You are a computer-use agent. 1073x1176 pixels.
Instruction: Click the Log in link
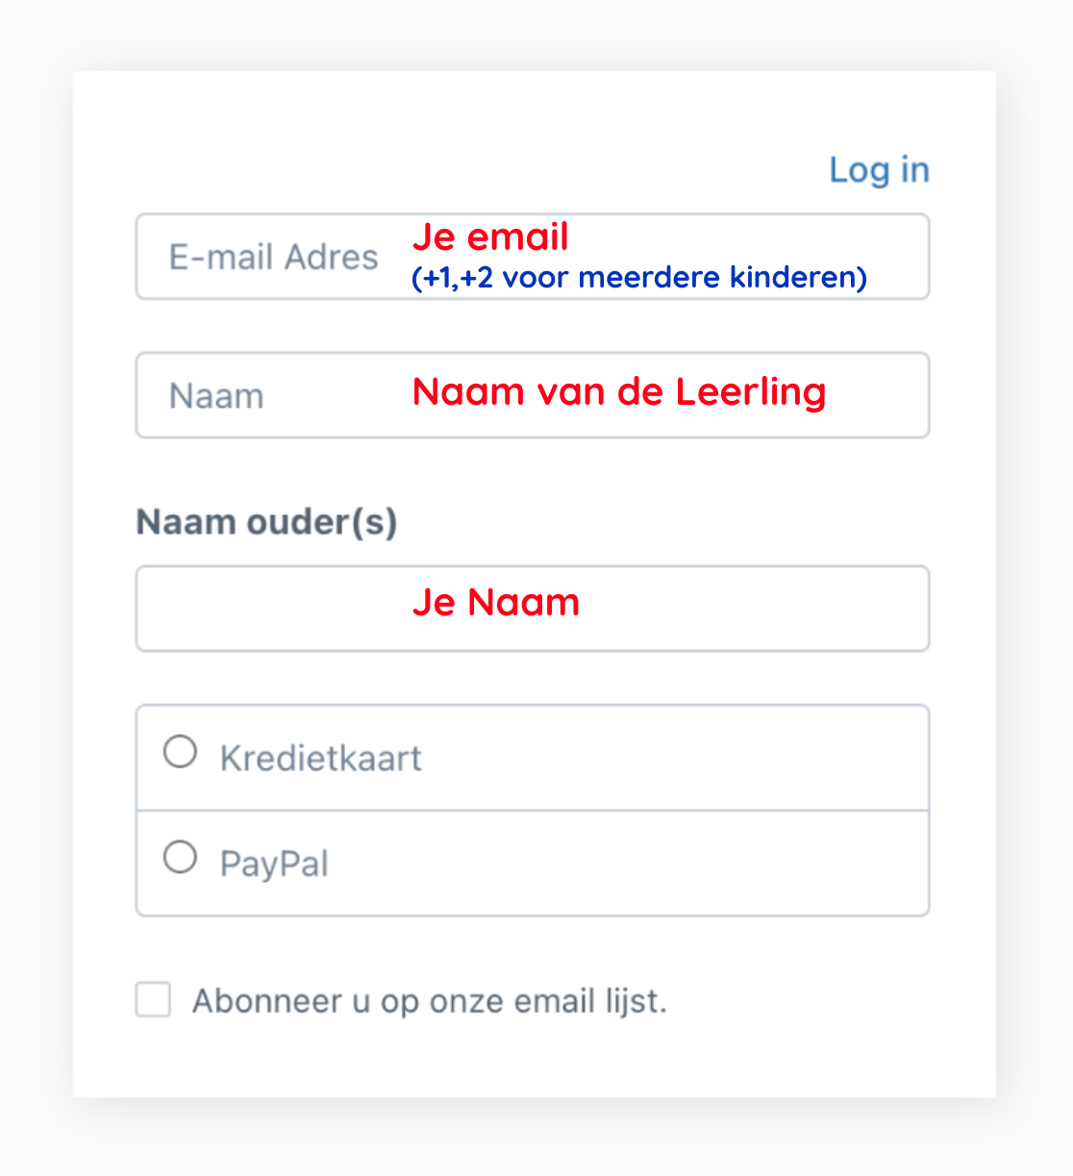tap(879, 170)
